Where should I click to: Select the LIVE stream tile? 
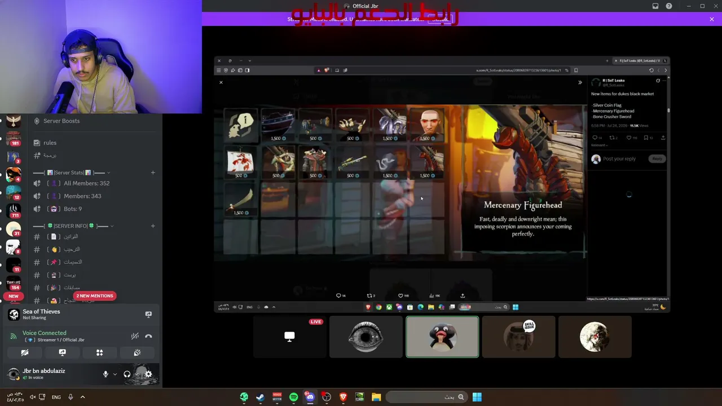289,337
